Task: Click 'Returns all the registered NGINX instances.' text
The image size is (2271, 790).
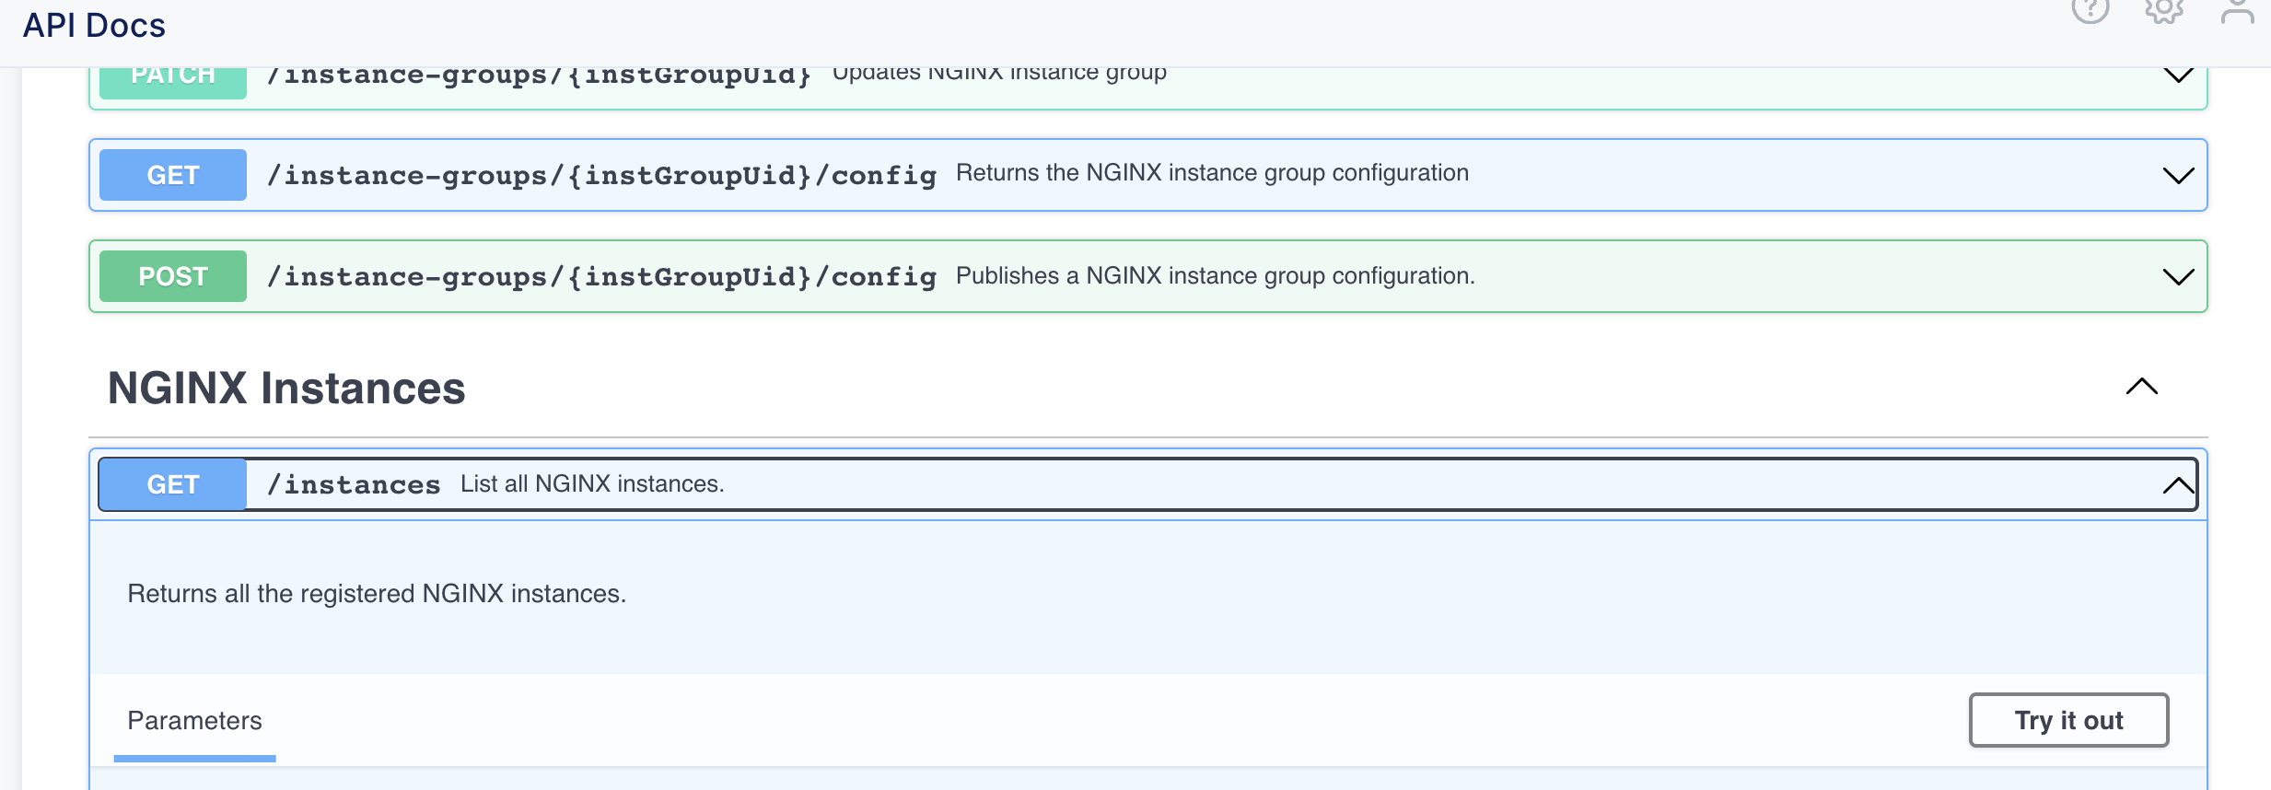Action: (377, 594)
